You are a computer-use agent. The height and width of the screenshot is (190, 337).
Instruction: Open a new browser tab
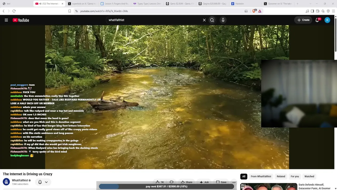tap(298, 4)
